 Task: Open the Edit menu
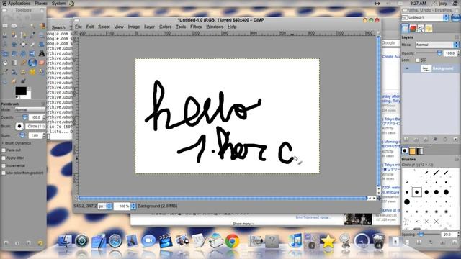pyautogui.click(x=90, y=27)
